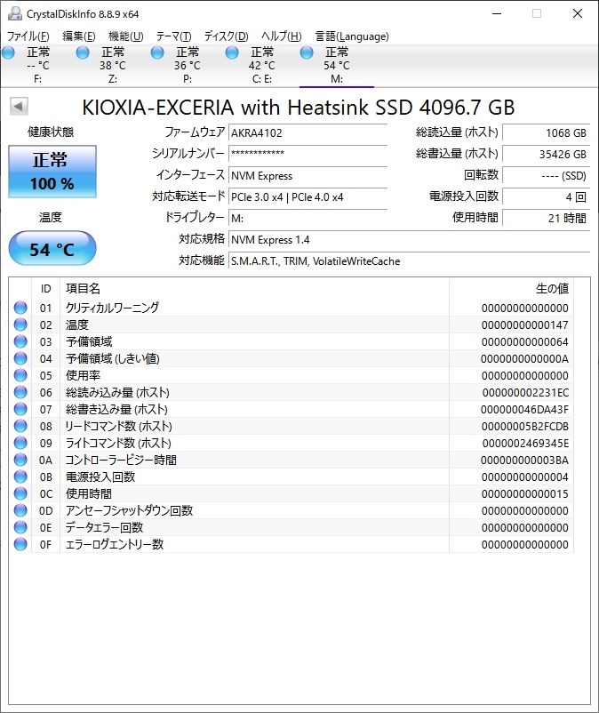Select the 使用率 attribute name
Screen dimensions: 599x713
(x=83, y=375)
